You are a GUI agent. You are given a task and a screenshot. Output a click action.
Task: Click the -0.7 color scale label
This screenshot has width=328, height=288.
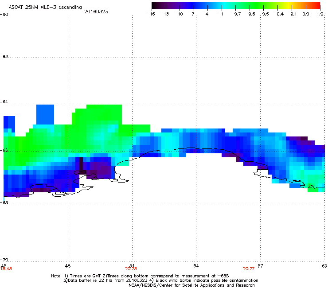pos(236,14)
